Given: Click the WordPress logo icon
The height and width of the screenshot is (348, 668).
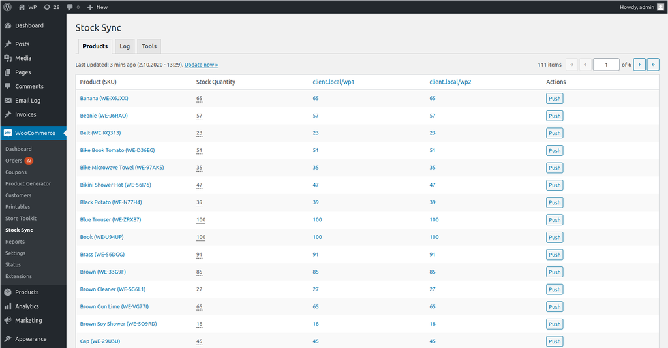Looking at the screenshot, I should click(x=7, y=7).
